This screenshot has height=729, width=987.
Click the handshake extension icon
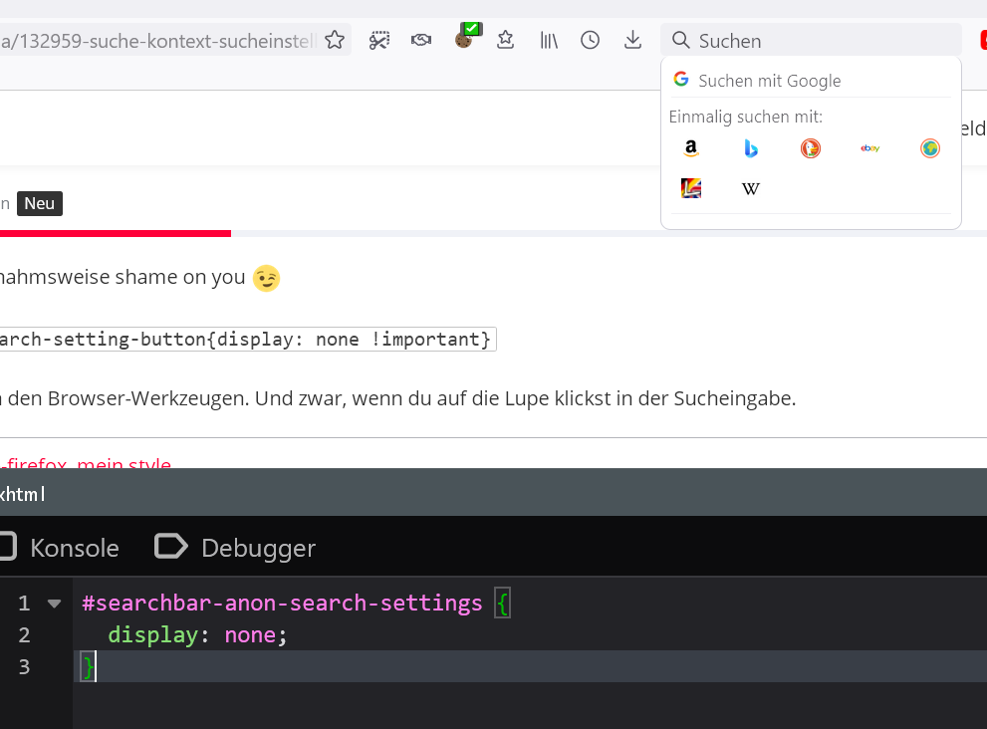421,40
